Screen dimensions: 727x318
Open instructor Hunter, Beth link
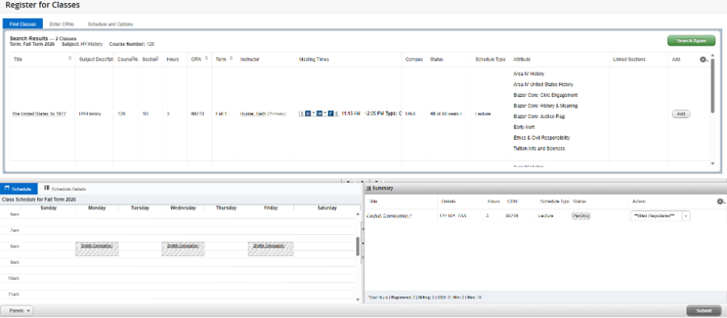tap(253, 114)
